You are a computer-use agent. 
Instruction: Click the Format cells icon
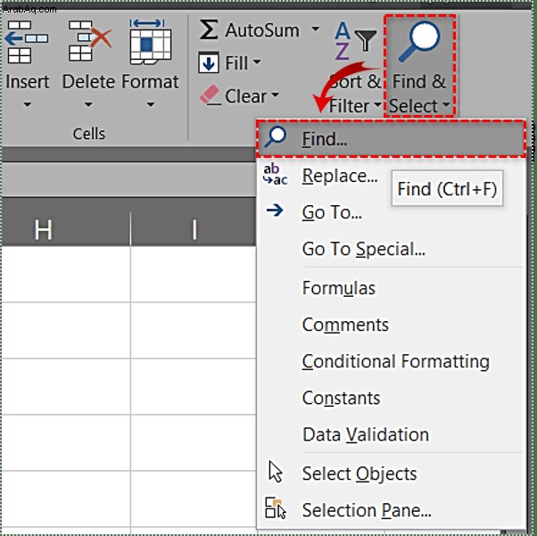[150, 42]
